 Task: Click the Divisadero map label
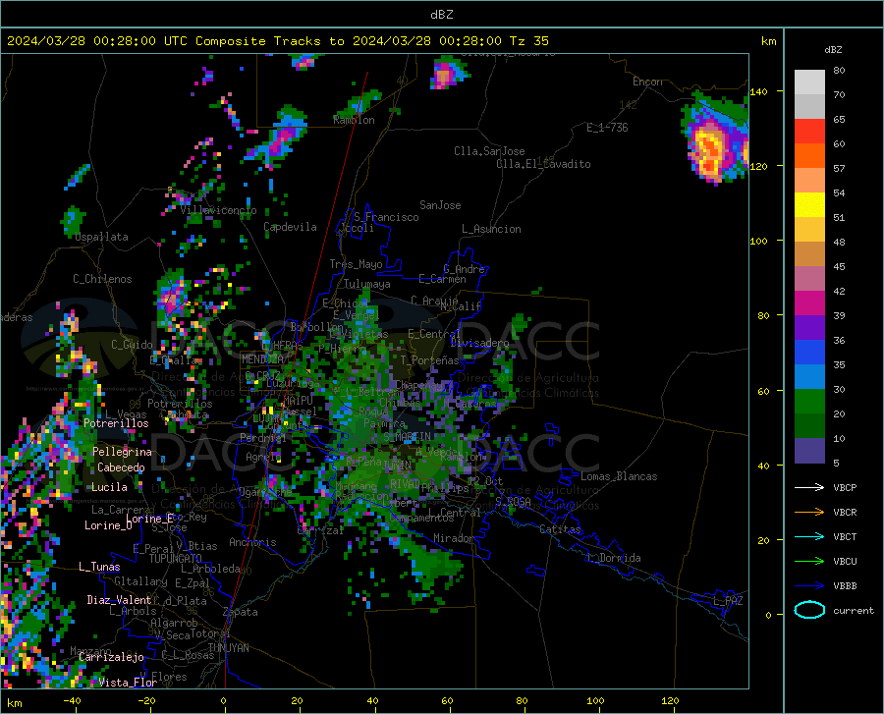479,343
